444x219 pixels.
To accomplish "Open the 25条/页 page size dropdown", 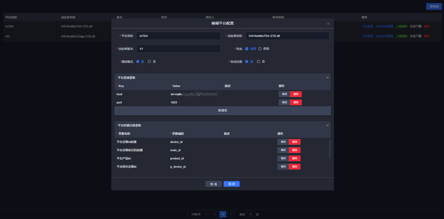I will coord(198,214).
